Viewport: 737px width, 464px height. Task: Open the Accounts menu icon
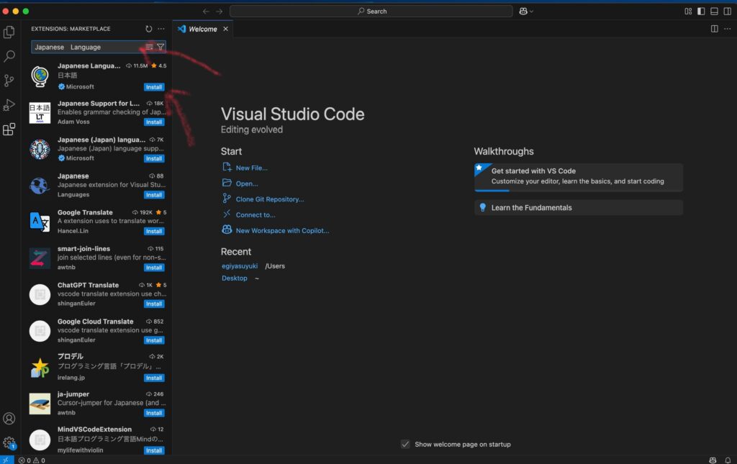tap(9, 418)
